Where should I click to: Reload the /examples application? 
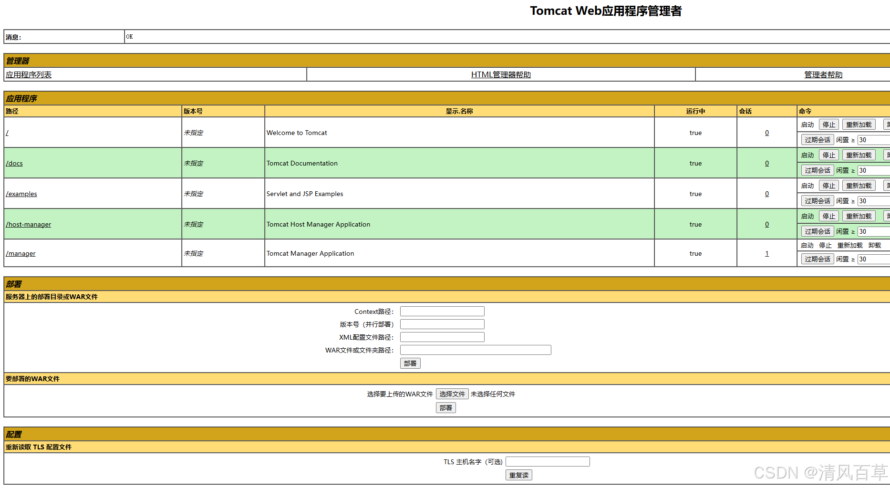pos(859,186)
